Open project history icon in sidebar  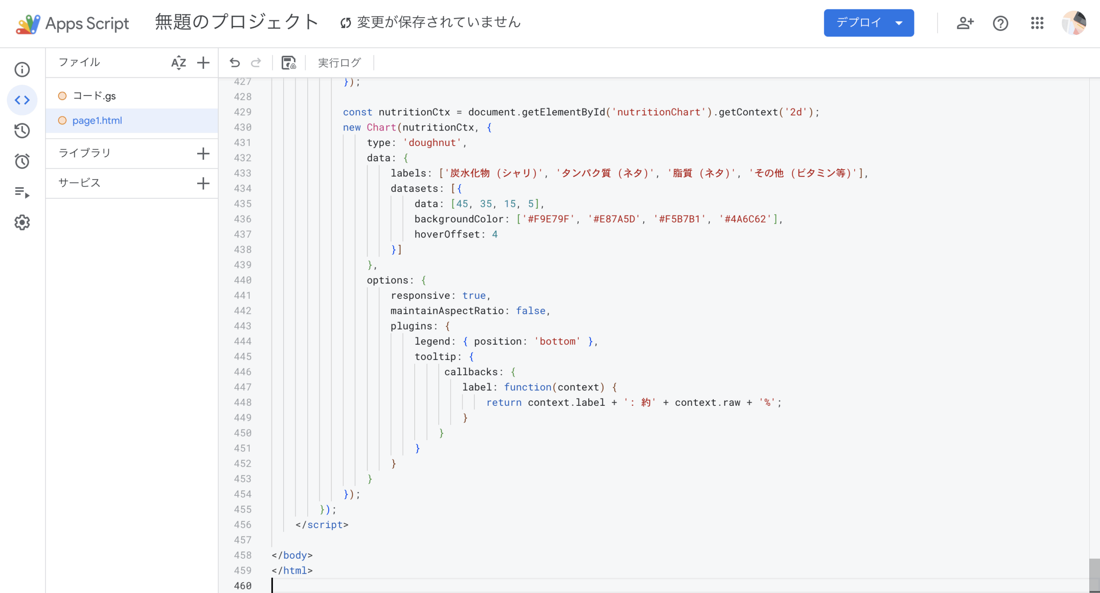22,131
